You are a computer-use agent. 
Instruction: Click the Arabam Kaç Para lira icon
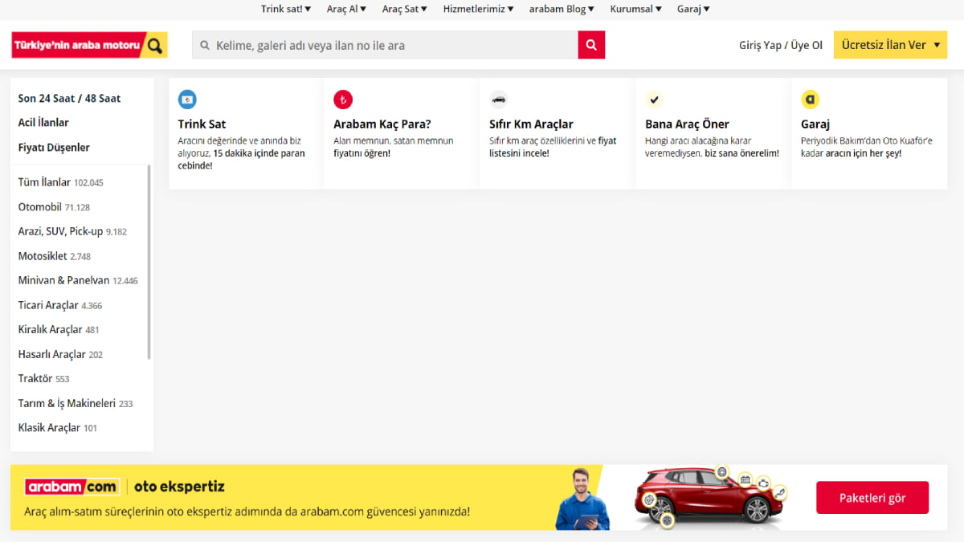pos(343,100)
